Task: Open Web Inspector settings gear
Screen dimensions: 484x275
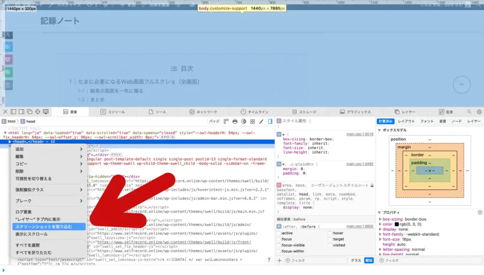Action: click(x=479, y=112)
